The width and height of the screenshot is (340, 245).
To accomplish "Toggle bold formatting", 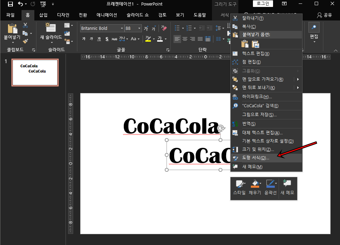I will tap(84, 39).
